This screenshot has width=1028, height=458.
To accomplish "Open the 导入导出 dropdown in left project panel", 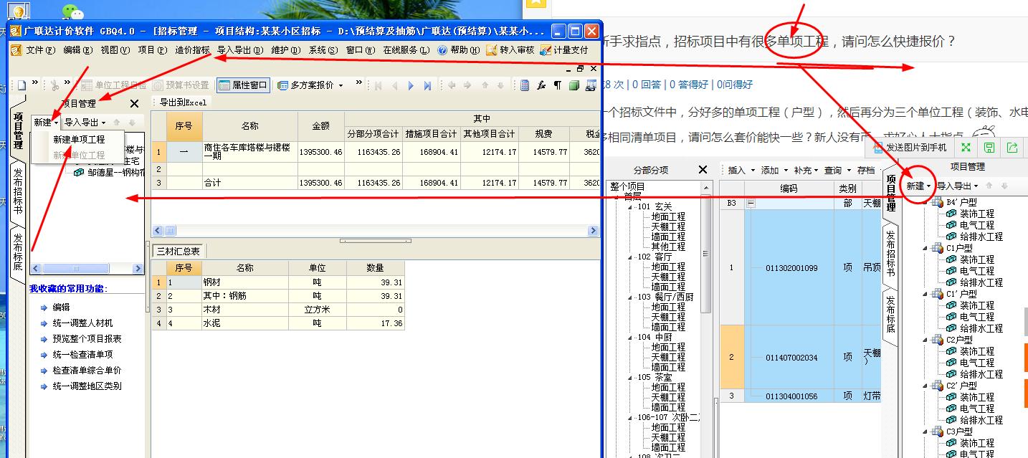I will 85,123.
